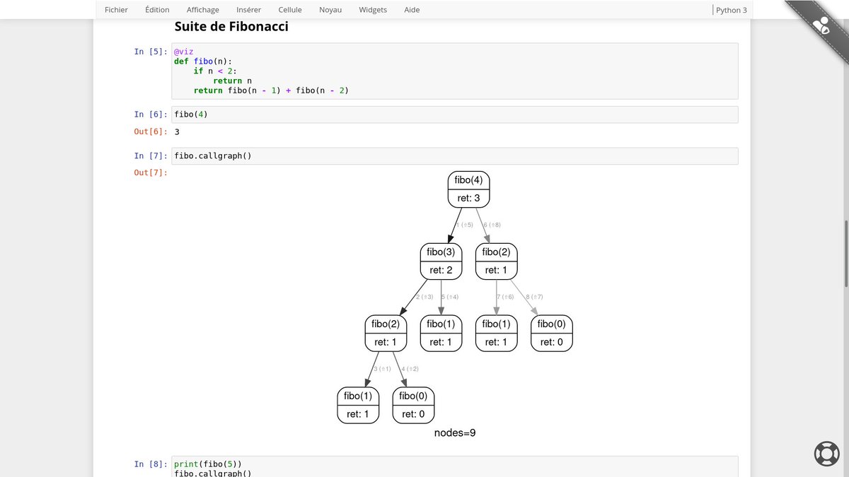The height and width of the screenshot is (477, 849).
Task: Click the fibo(3) graph node
Action: (x=441, y=261)
